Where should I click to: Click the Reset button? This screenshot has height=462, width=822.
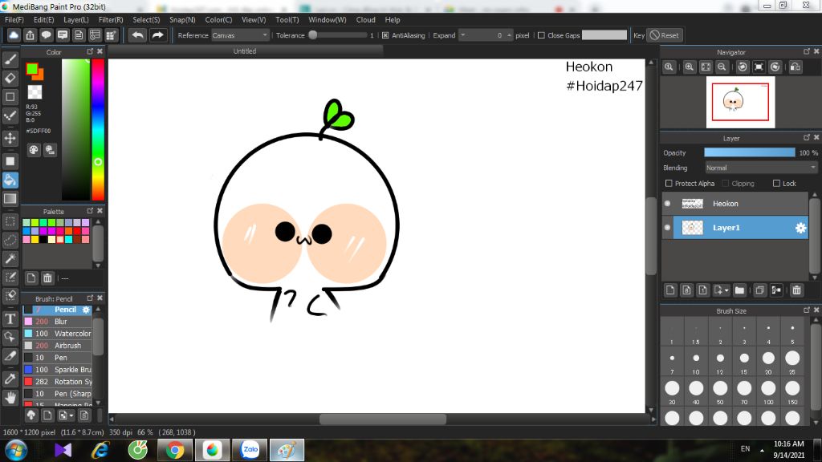[x=664, y=35]
